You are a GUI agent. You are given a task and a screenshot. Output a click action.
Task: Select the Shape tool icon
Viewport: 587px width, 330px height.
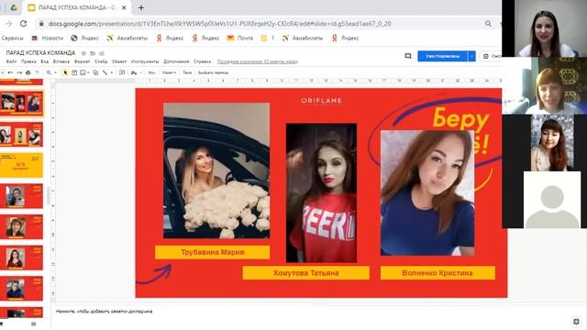click(95, 72)
